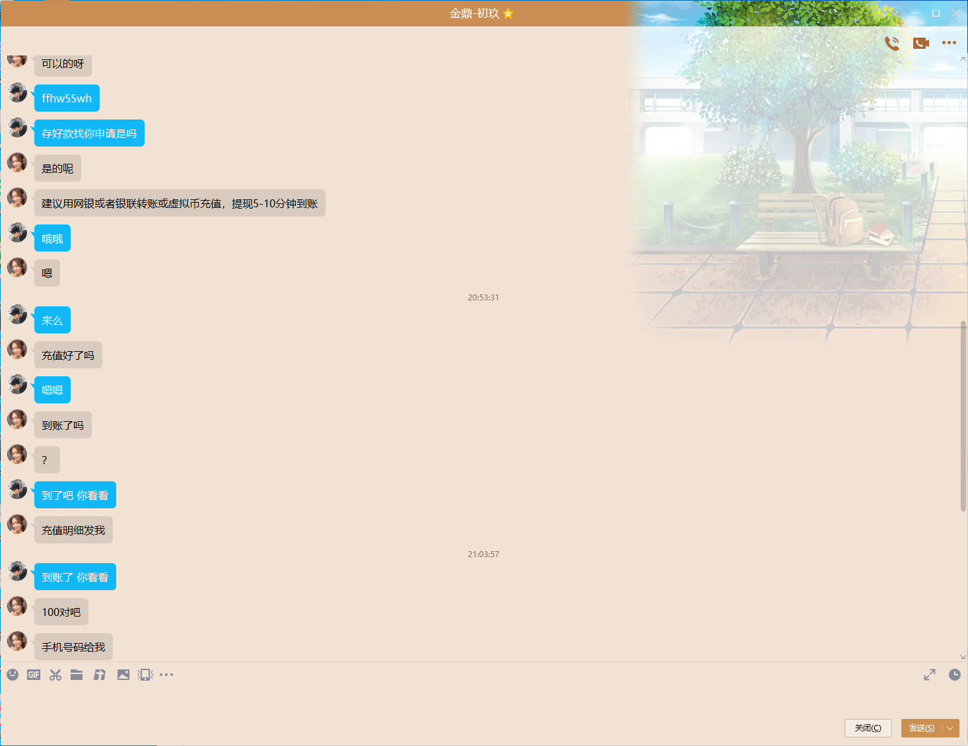Open the emoji picker in chat toolbar
This screenshot has width=968, height=746.
[x=13, y=675]
